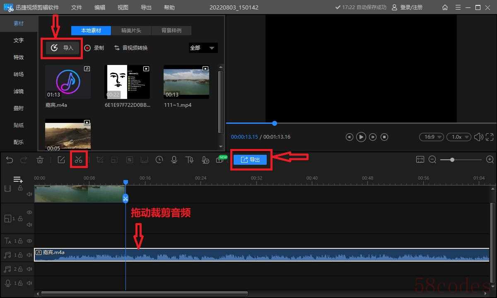Expand the 16:9 aspect ratio dropdown
497x298 pixels.
431,137
